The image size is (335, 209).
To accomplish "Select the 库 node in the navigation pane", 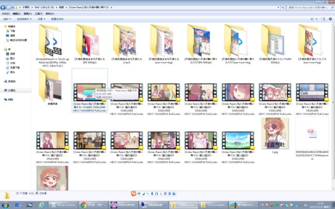I will click(x=7, y=49).
